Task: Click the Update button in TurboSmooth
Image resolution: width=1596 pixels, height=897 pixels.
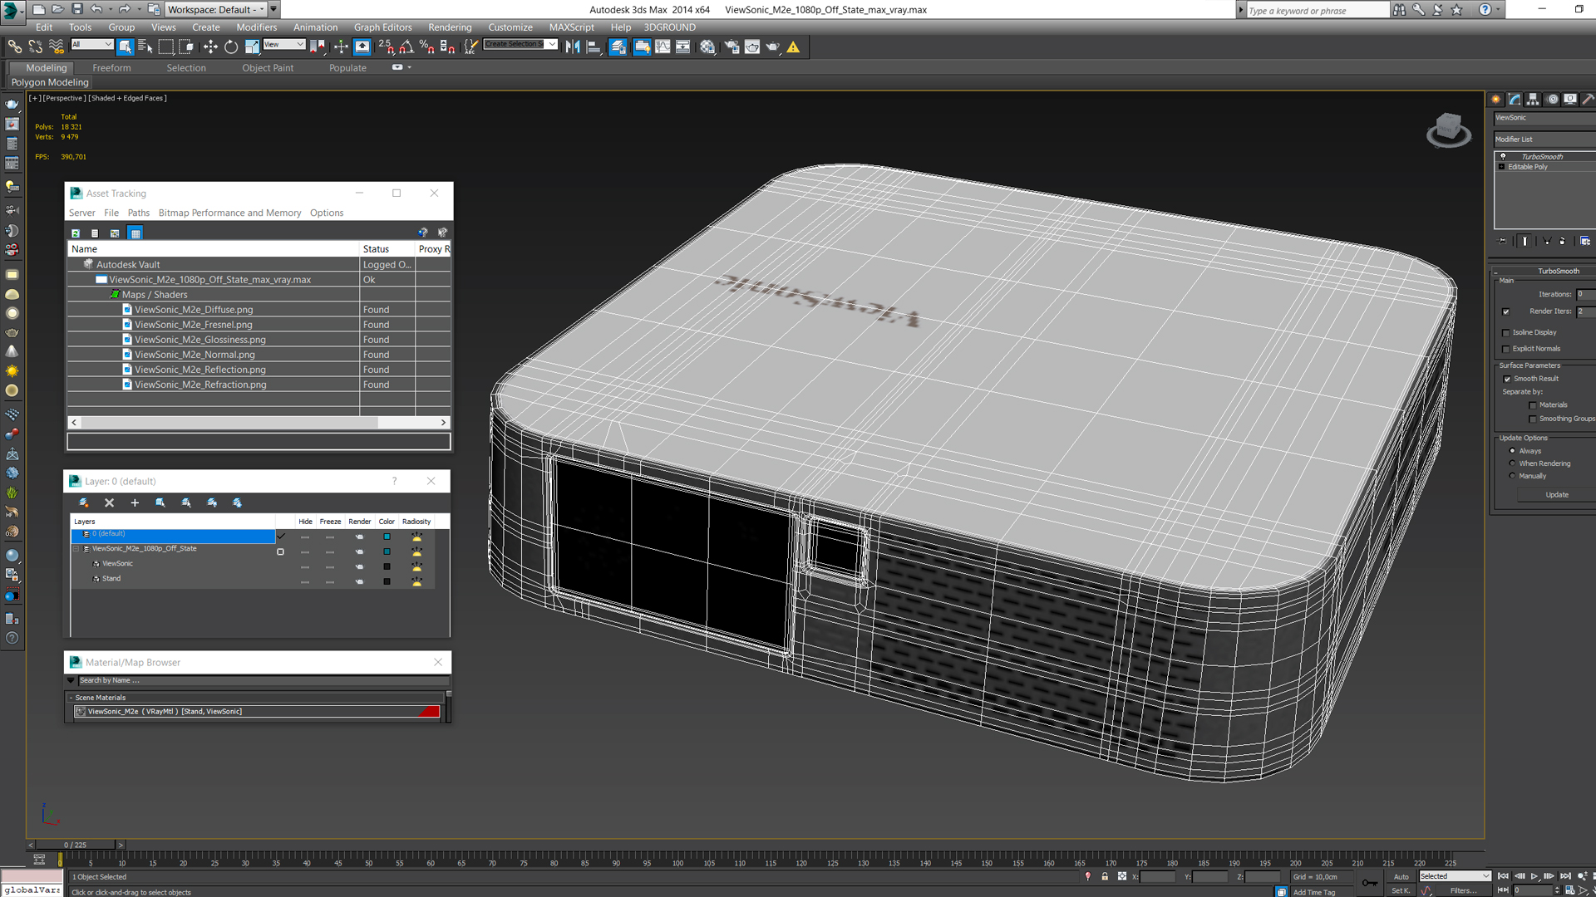Action: click(x=1557, y=494)
